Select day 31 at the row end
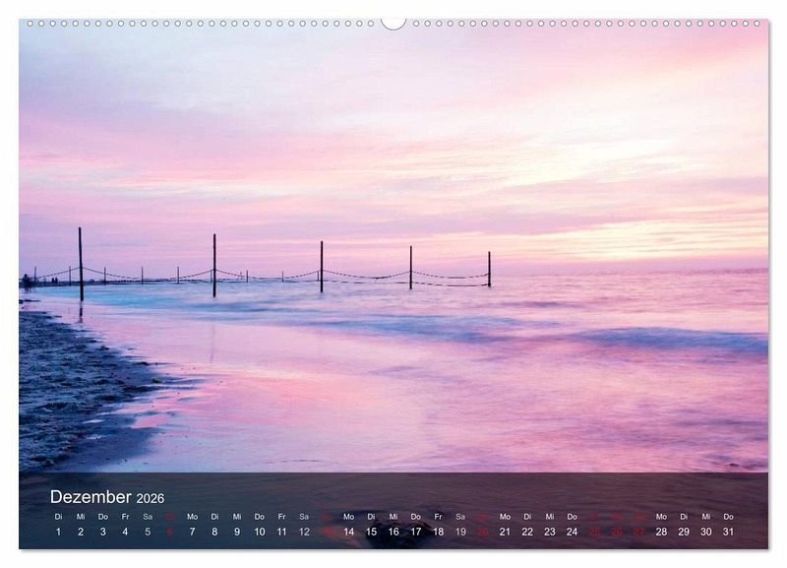787x568 pixels. point(728,532)
